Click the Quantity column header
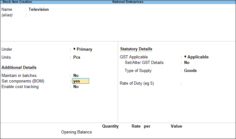The height and width of the screenshot is (139, 236). [x=110, y=126]
